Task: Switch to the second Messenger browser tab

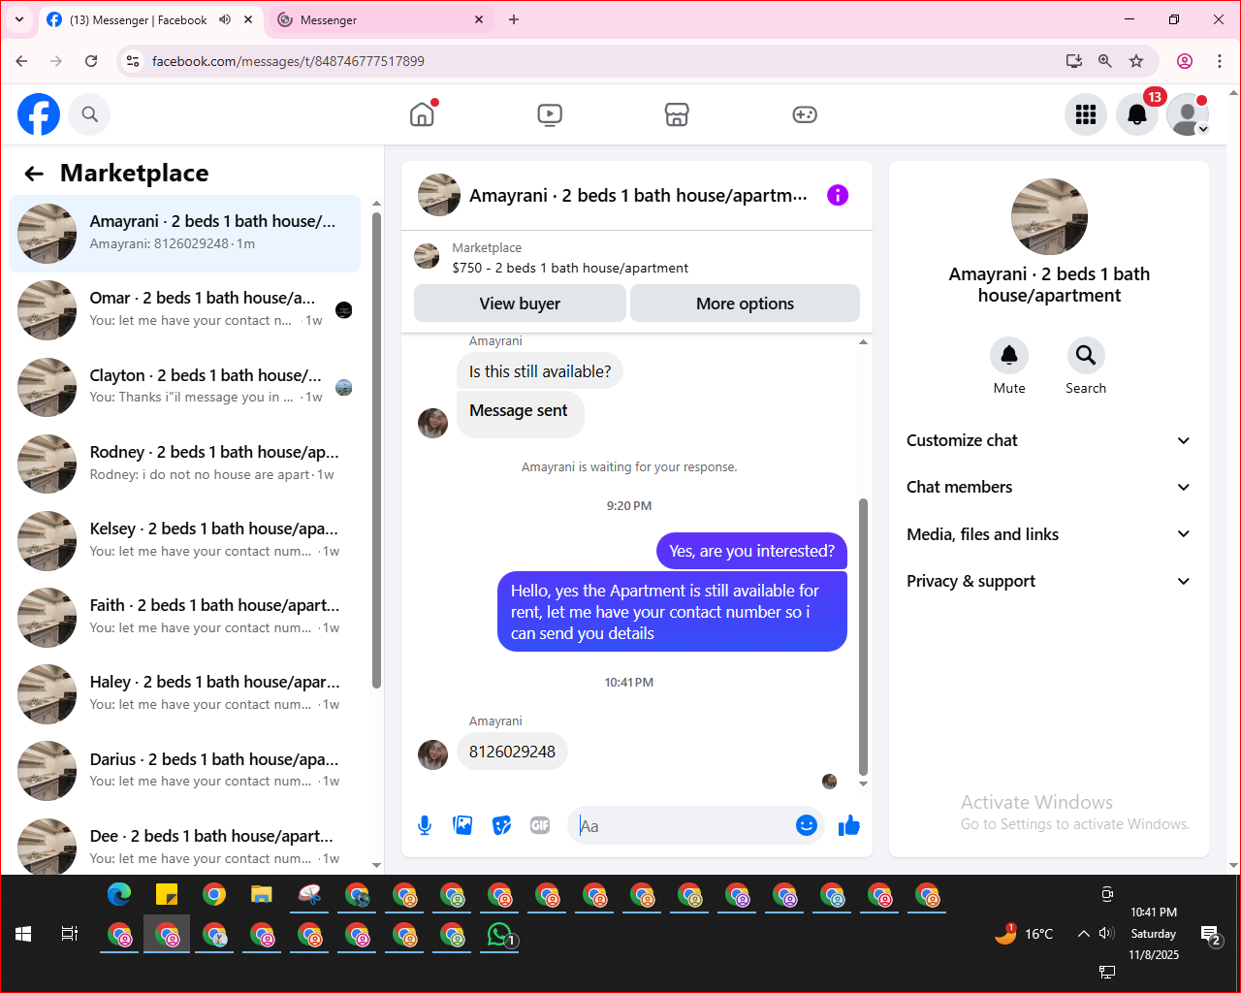Action: tap(380, 19)
